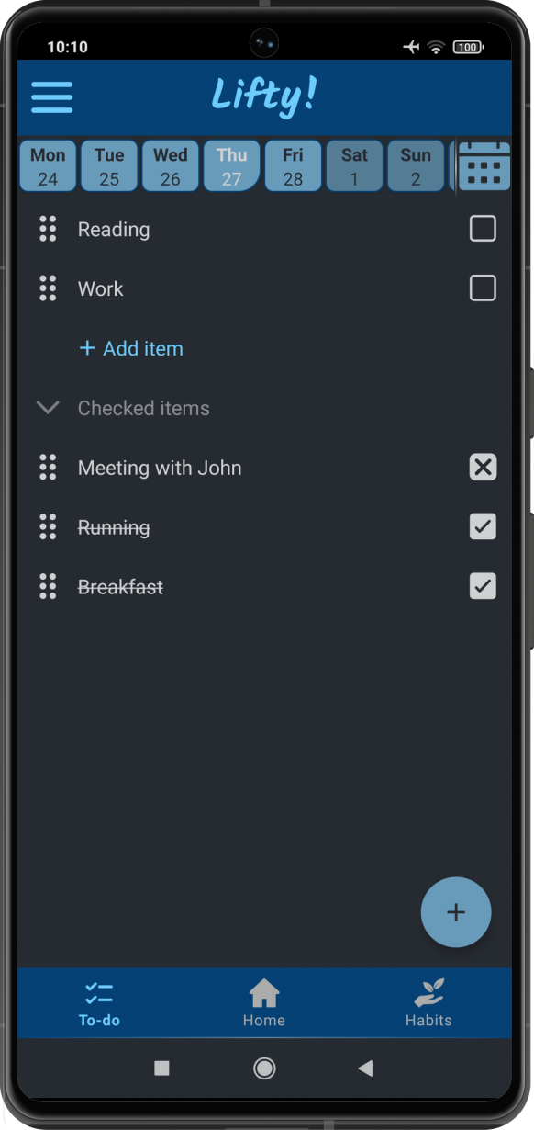Viewport: 534px width, 1130px height.
Task: Check off the Reading task
Action: [x=483, y=228]
